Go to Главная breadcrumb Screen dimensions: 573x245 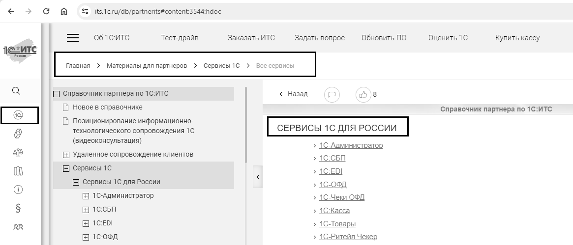coord(78,66)
